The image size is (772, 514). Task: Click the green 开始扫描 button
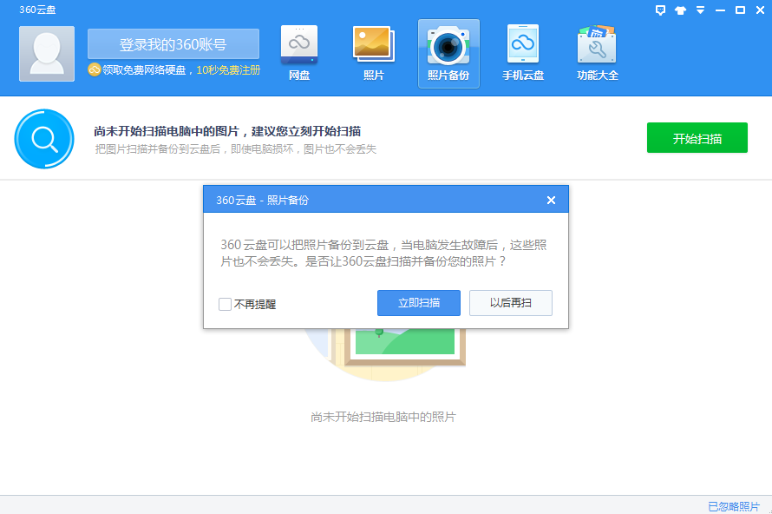click(x=697, y=137)
